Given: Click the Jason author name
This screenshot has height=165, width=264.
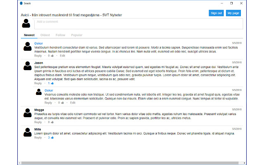Looking at the screenshot, I should (x=38, y=63).
